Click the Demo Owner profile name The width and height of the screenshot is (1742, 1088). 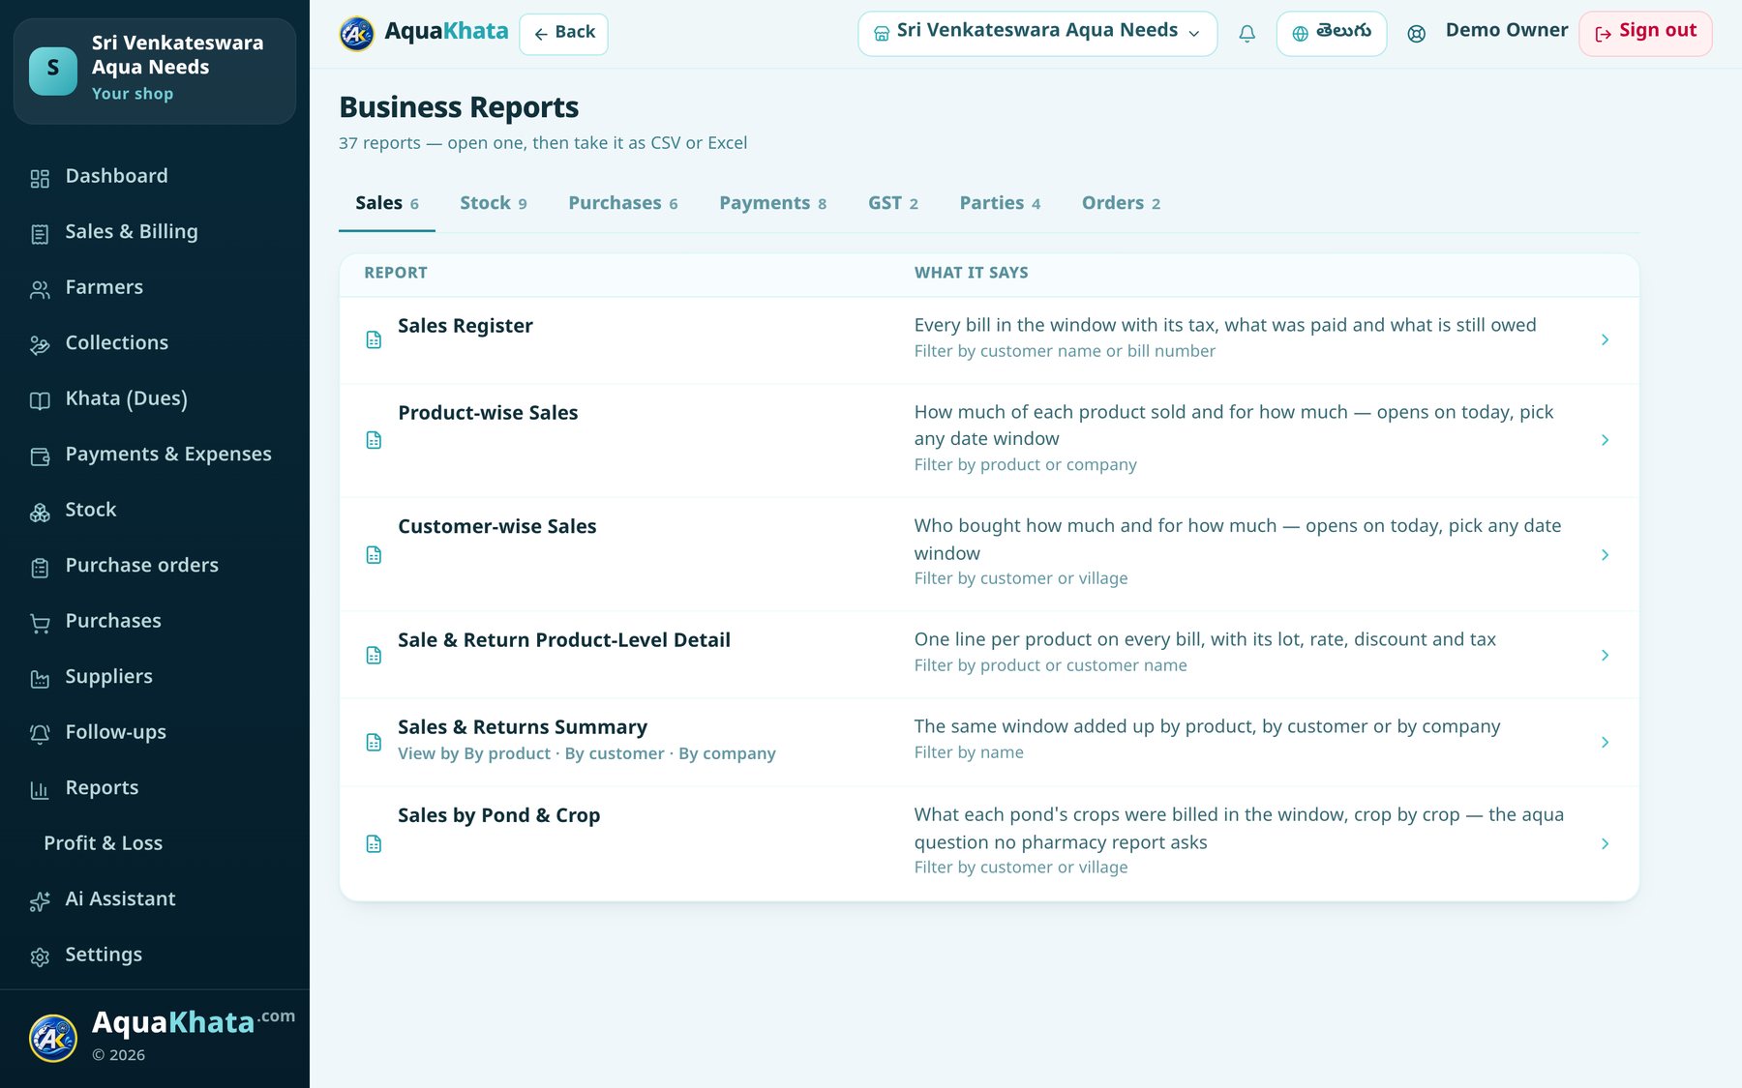pos(1506,30)
